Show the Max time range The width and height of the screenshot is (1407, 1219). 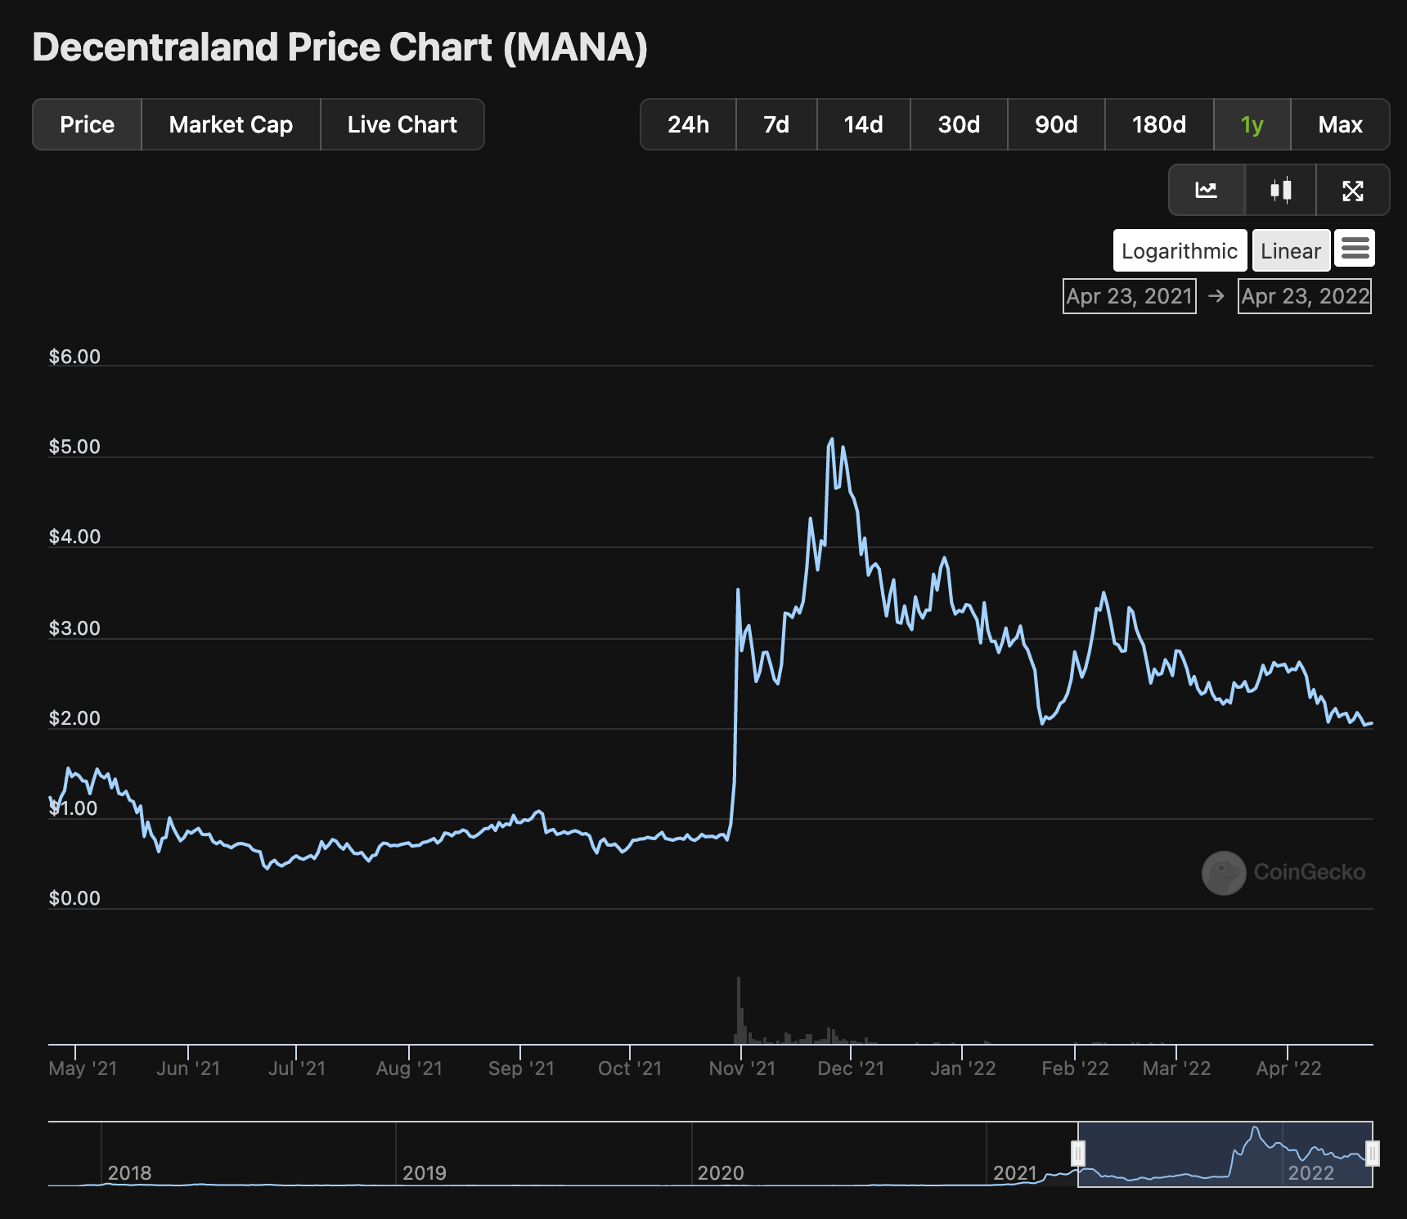[x=1340, y=124]
